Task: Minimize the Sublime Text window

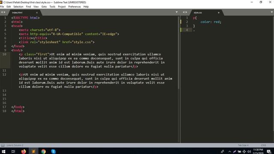Action: tap(252, 2)
